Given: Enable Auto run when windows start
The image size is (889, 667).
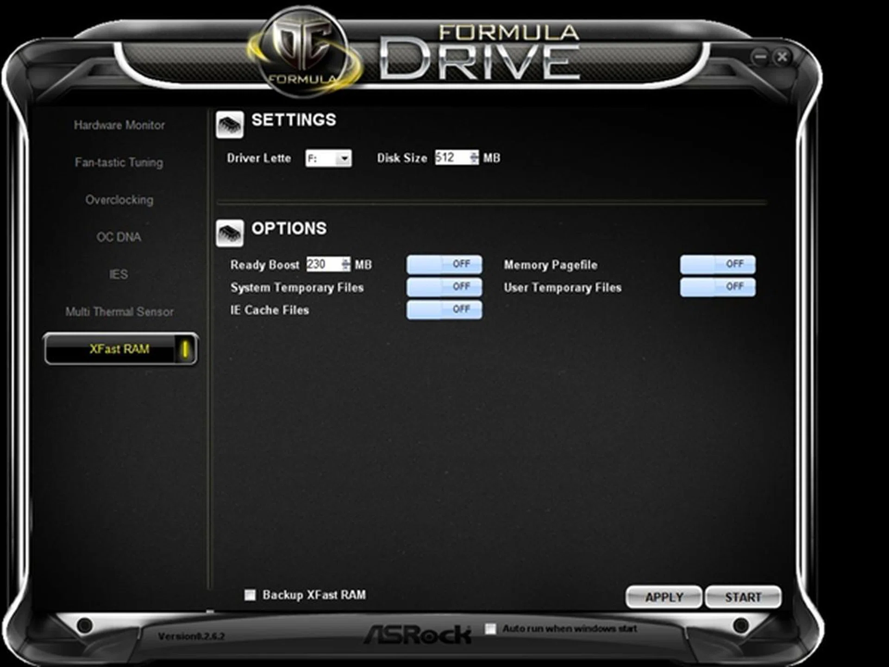Looking at the screenshot, I should [x=489, y=629].
